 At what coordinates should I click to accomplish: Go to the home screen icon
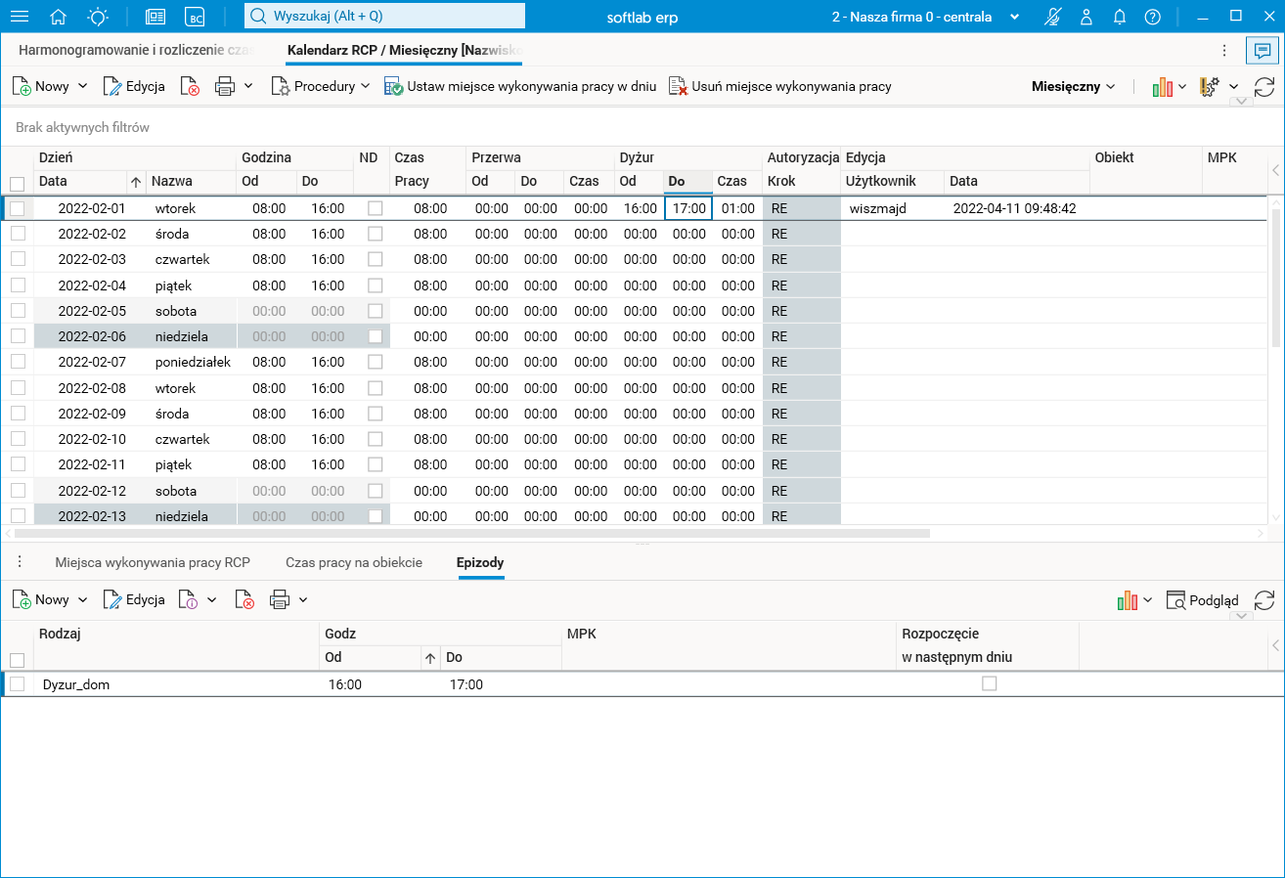click(59, 17)
